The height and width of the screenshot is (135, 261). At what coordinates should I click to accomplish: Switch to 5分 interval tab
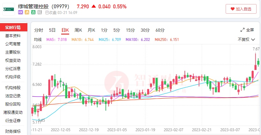pyautogui.click(x=117, y=30)
